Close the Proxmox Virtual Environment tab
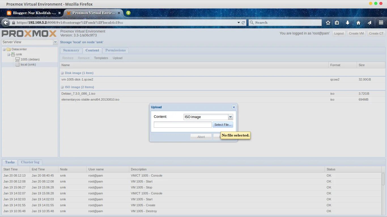The image size is (387, 217). (x=119, y=13)
